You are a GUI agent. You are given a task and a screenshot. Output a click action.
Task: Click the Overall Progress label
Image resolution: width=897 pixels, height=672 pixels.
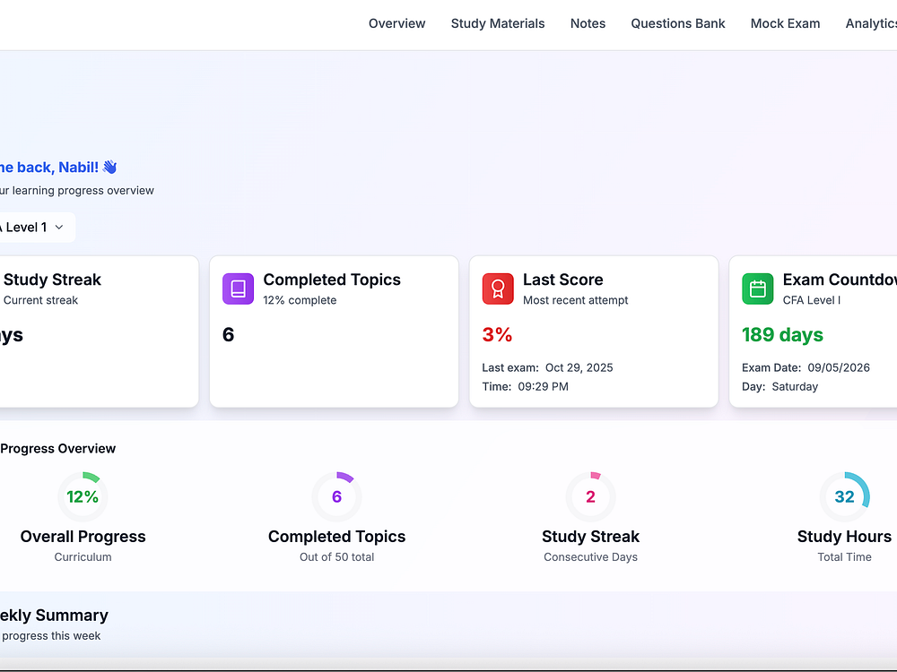83,537
